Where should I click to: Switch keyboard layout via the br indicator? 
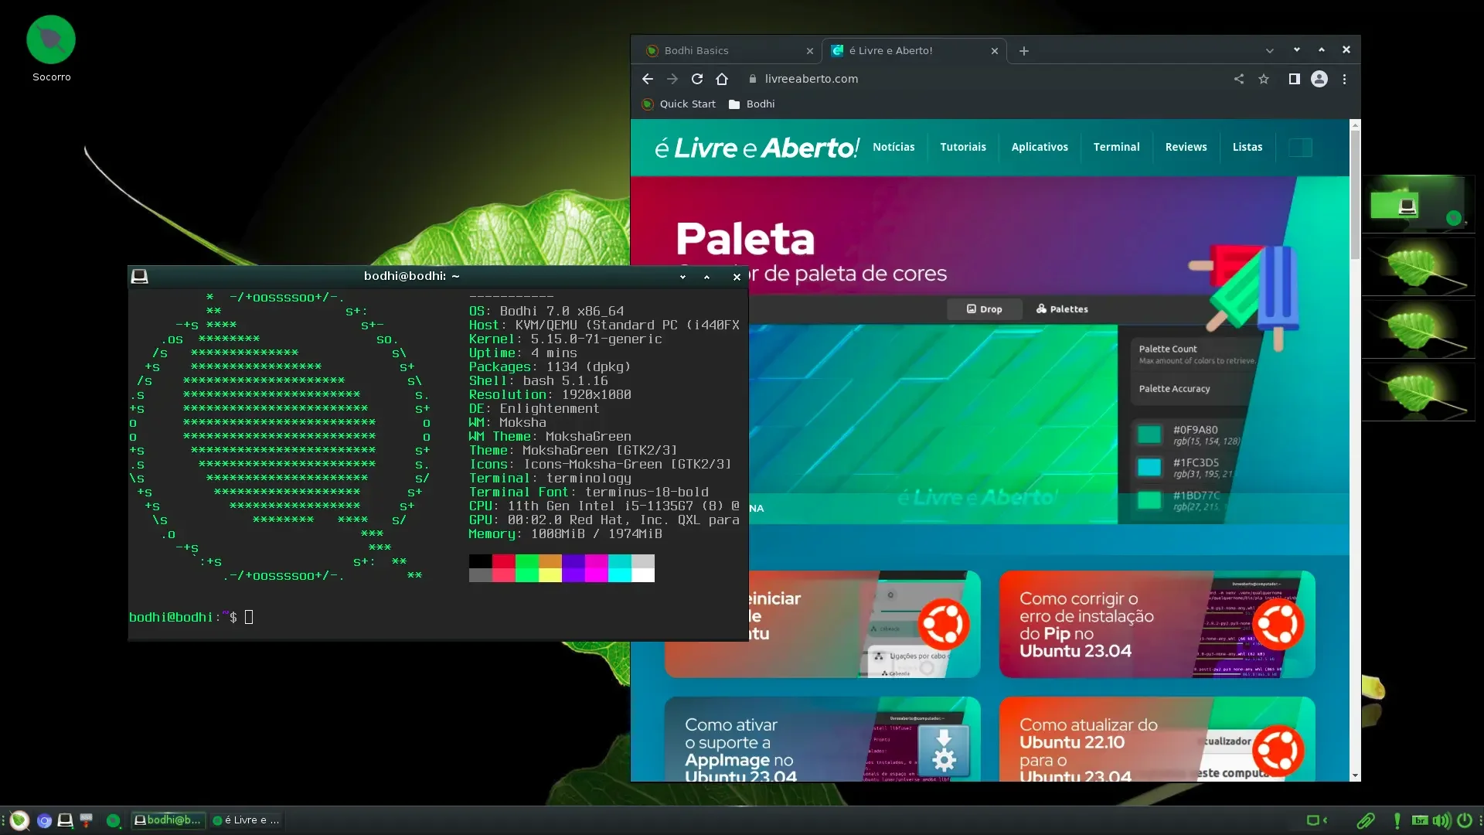point(1420,820)
